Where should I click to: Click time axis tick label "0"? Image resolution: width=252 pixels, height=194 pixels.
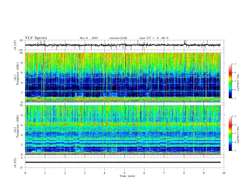pos(25,173)
